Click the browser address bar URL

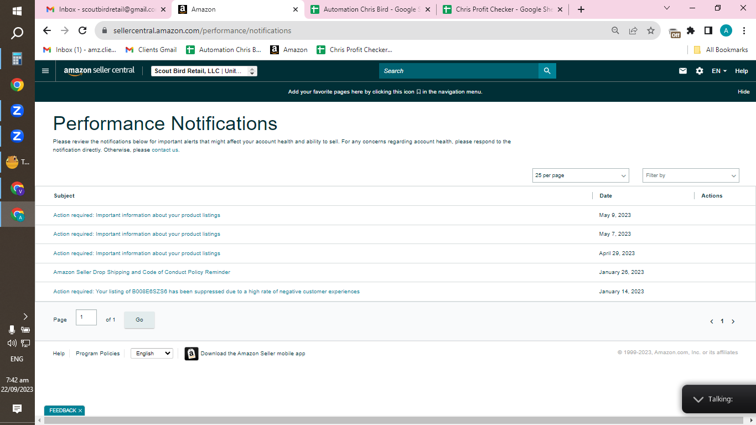pos(203,30)
